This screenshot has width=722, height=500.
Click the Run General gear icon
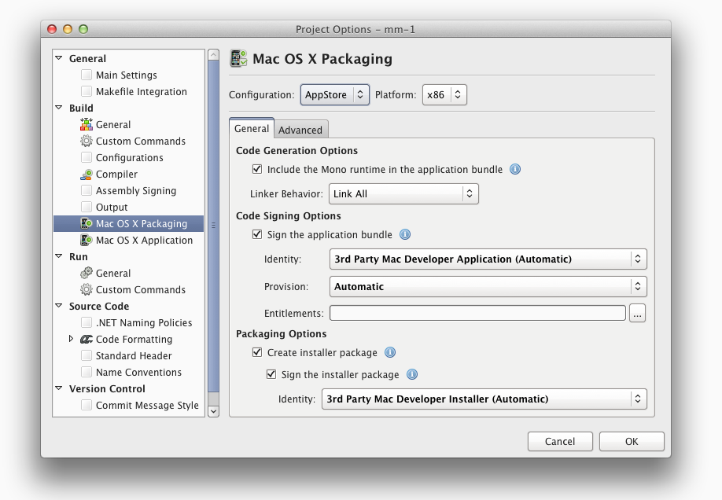86,273
